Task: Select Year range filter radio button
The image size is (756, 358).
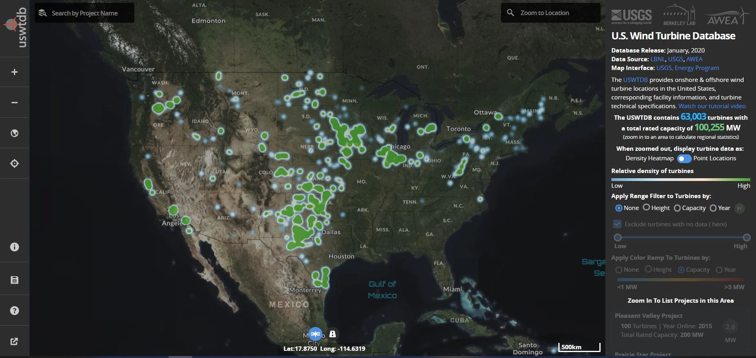Action: click(713, 208)
